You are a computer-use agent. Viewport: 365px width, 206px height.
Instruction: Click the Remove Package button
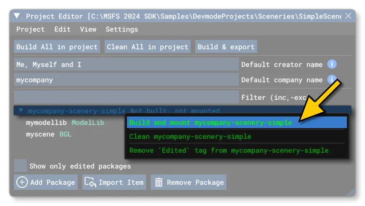(x=188, y=182)
